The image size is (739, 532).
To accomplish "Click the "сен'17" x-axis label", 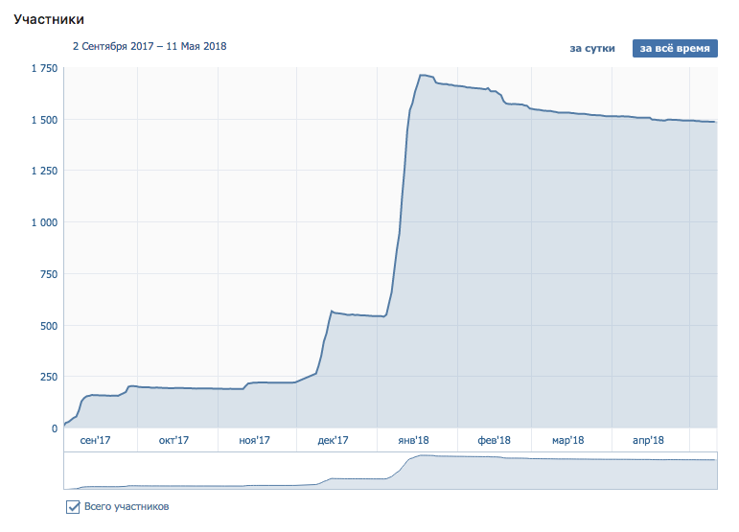I will pyautogui.click(x=96, y=440).
